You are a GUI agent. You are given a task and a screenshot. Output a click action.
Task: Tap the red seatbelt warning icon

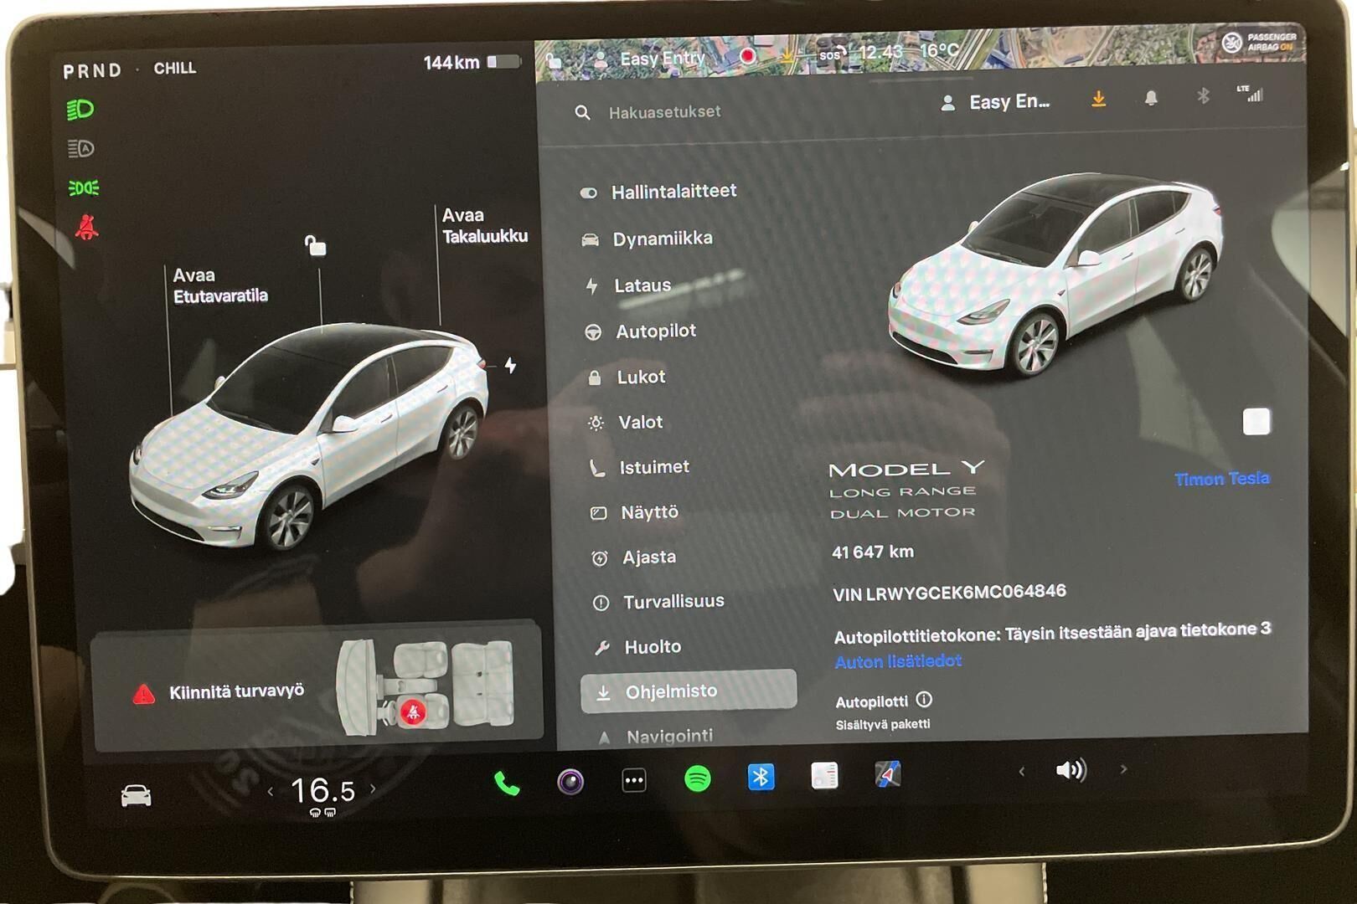tap(86, 227)
